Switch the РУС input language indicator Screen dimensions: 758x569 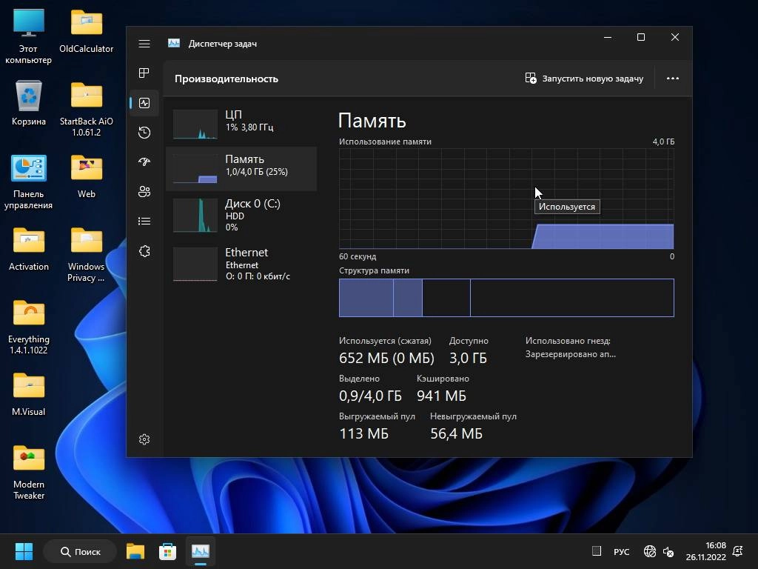point(621,551)
